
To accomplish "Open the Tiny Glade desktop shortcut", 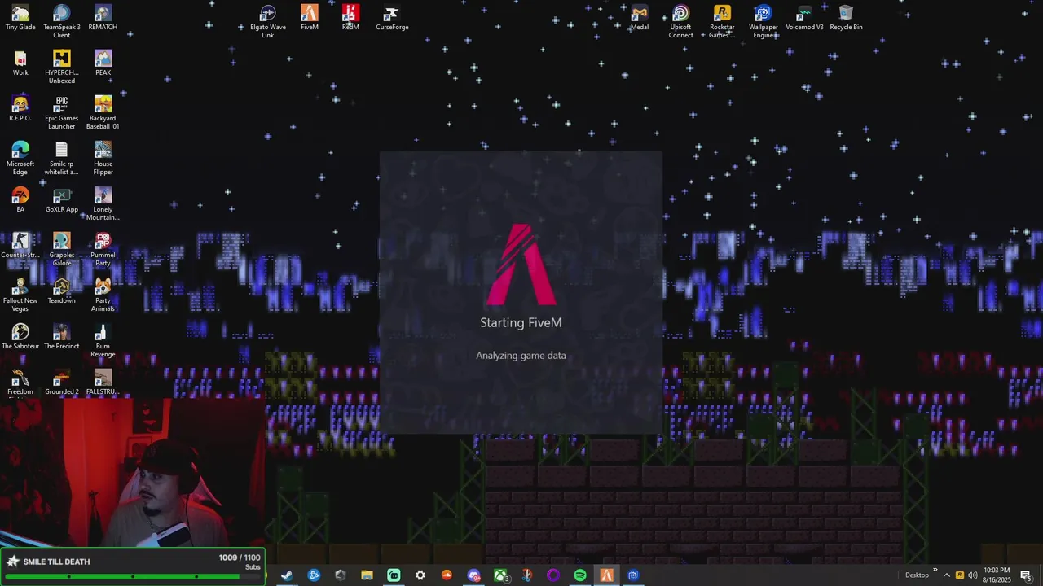I will (x=20, y=18).
